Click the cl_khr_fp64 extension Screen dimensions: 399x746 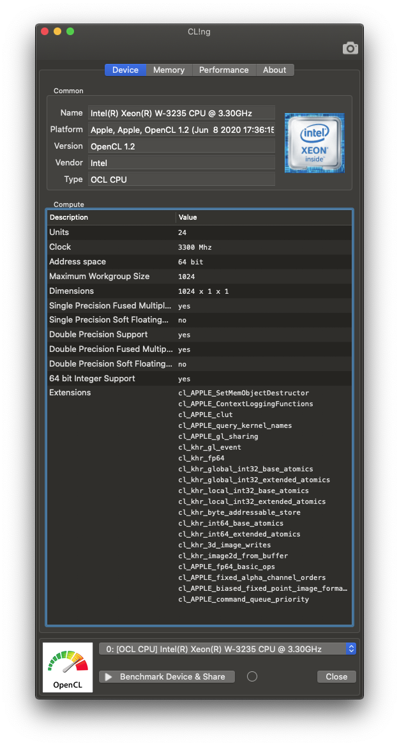(201, 458)
